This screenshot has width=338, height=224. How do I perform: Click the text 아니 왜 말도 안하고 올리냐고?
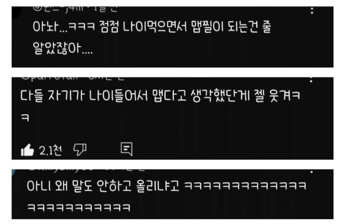[x=103, y=185]
